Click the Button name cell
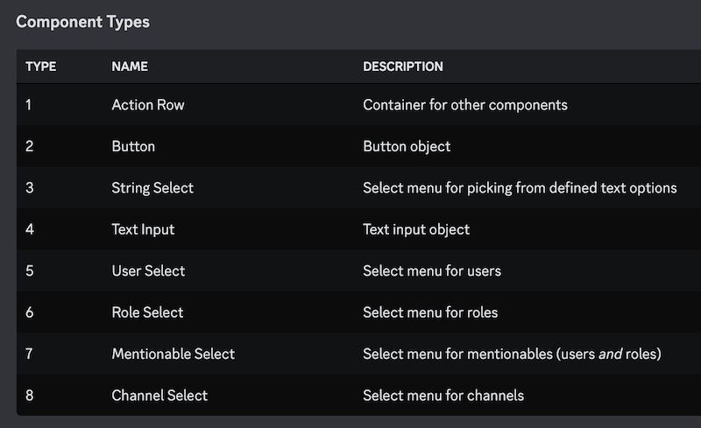Screen dimensions: 701x428 (133, 146)
